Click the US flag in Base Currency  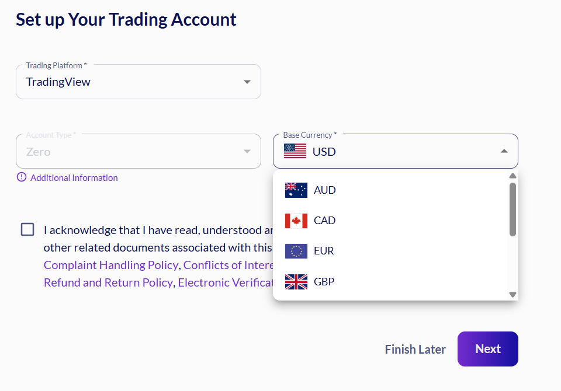pos(295,151)
